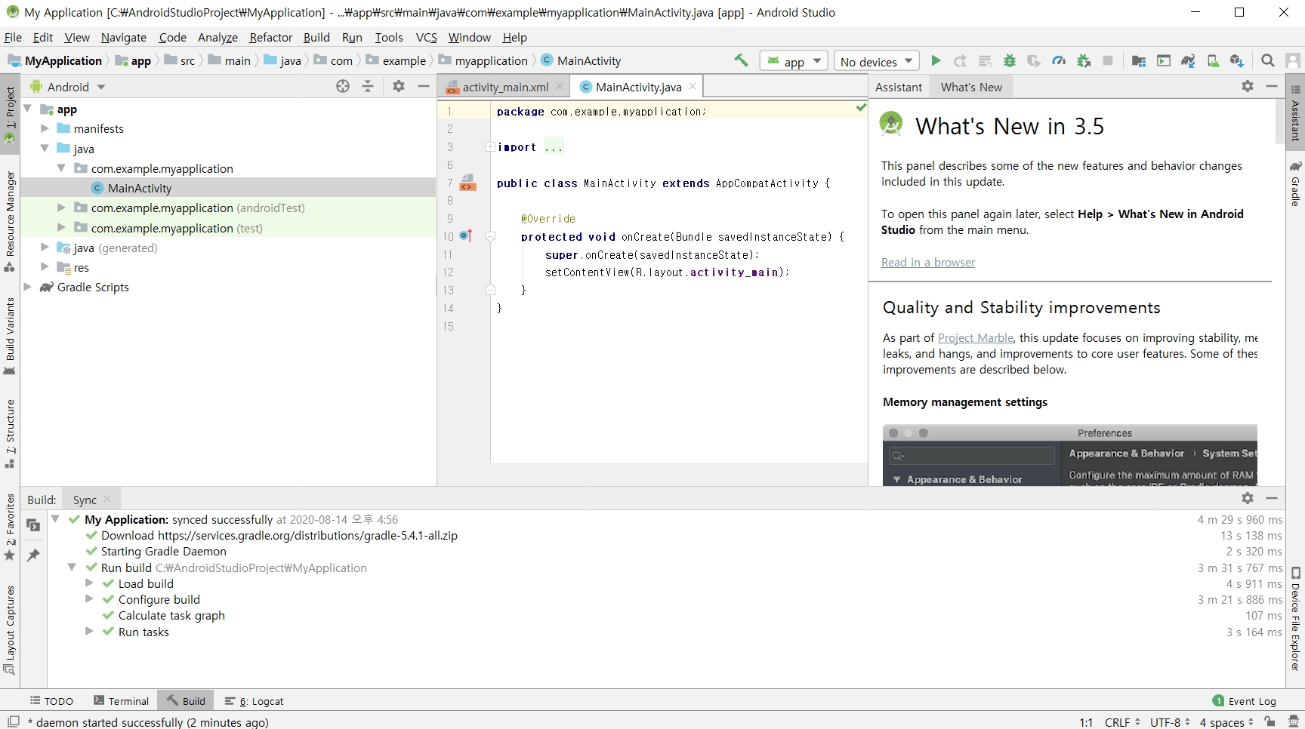
Task: Toggle the Favorites side tab
Action: click(10, 527)
